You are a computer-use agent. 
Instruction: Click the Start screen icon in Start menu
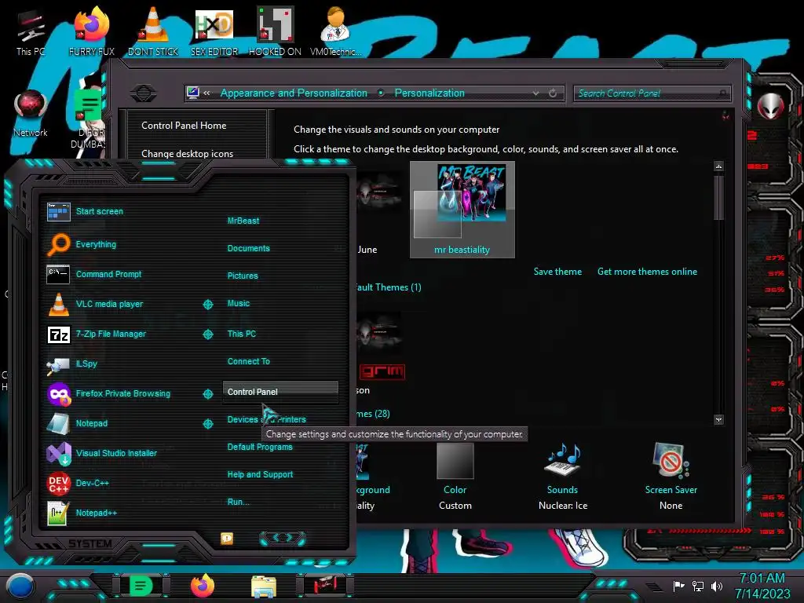click(x=58, y=211)
